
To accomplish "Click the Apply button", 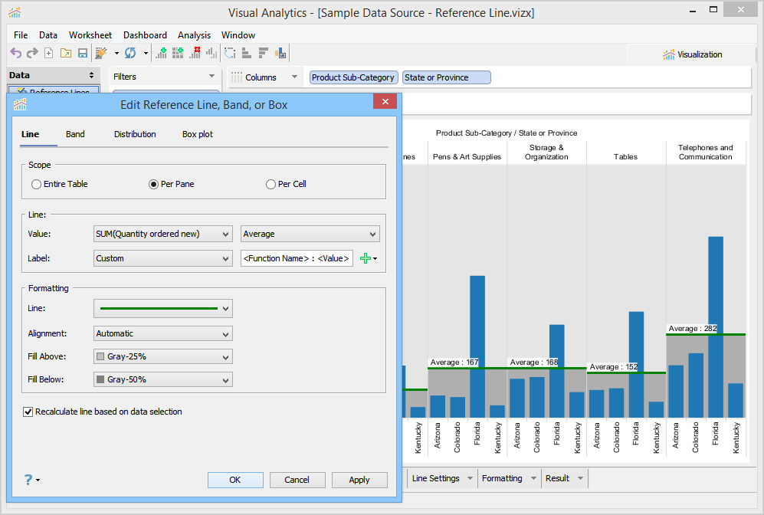I will pos(359,480).
